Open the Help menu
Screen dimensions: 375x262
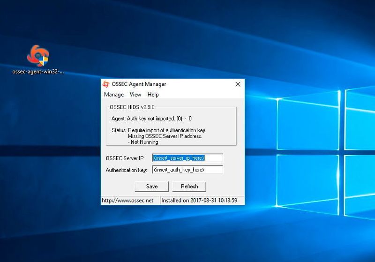pyautogui.click(x=153, y=95)
